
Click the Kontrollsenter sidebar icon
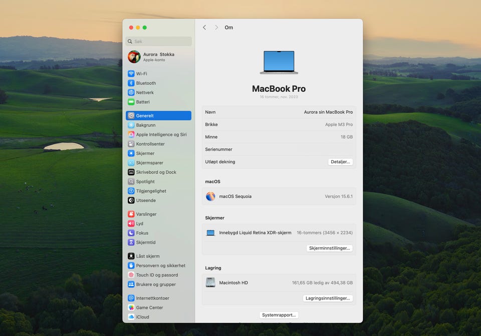[131, 144]
